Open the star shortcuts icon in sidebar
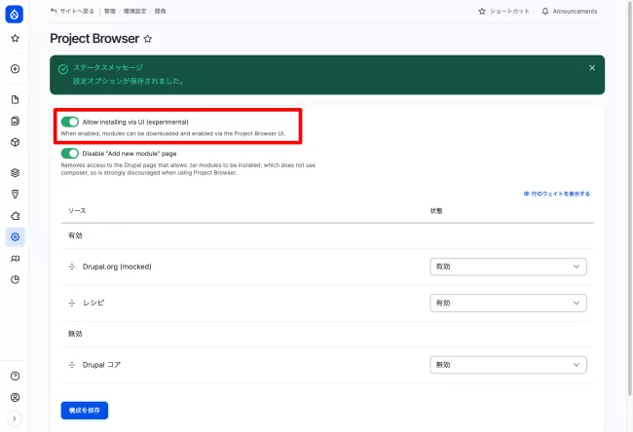This screenshot has height=432, width=633. pos(15,38)
